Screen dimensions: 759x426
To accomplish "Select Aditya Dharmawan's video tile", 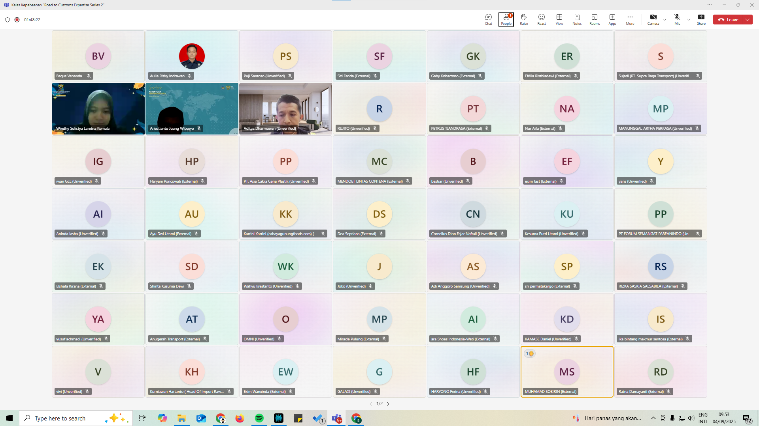I will [x=285, y=108].
